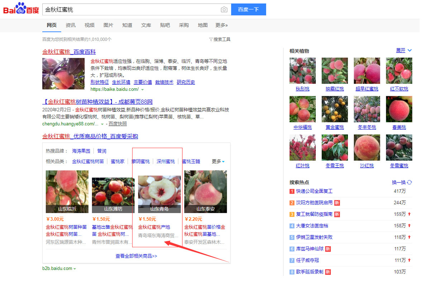Open the 成都黄页88网 result title
This screenshot has width=430, height=302.
(97, 102)
